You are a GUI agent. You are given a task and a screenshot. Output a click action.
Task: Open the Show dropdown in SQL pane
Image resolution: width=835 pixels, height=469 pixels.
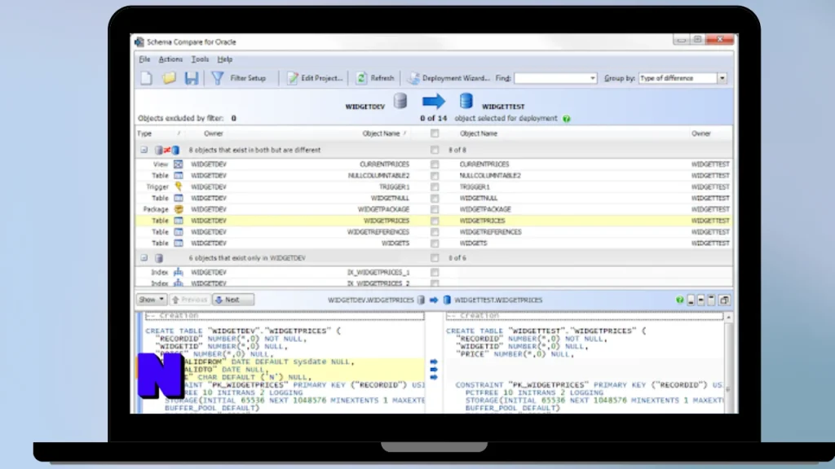click(x=151, y=300)
